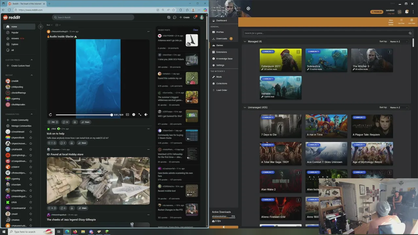Open the Best sort dropdown on Reddit
Screen dimensions: 418x235
pyautogui.click(x=49, y=25)
